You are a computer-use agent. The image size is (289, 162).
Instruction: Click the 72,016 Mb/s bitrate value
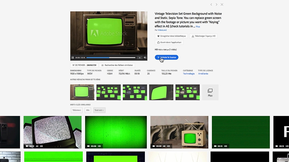(124, 74)
